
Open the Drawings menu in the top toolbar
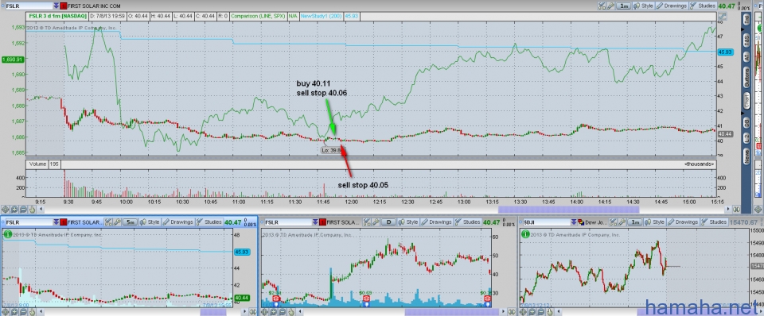[672, 6]
